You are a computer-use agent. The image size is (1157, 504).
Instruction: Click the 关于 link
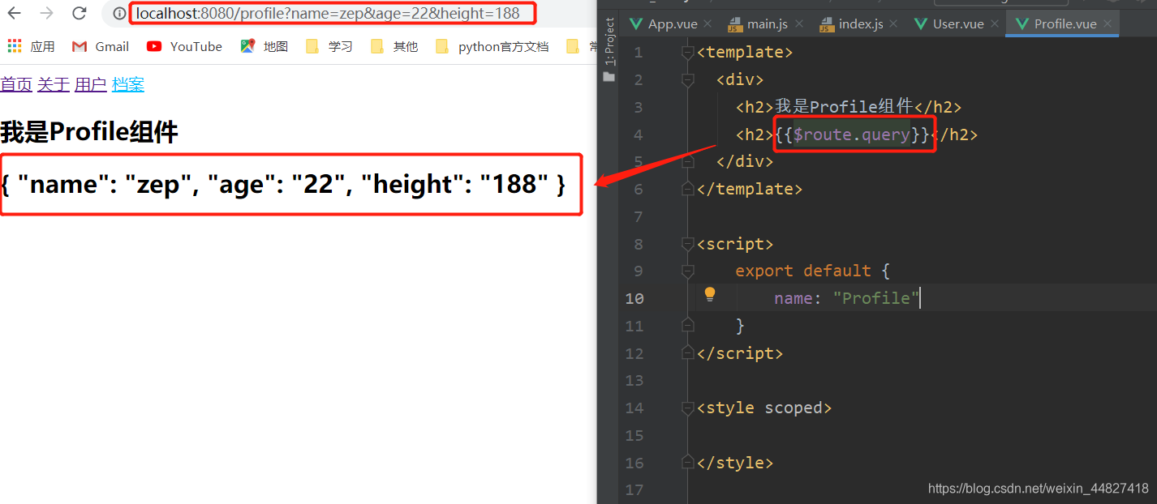pos(54,84)
